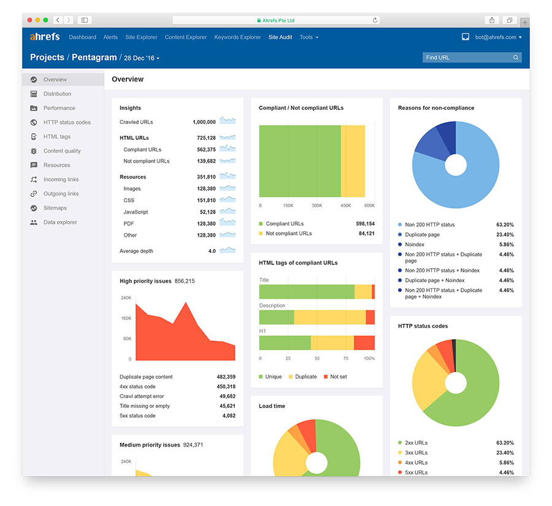The height and width of the screenshot is (506, 552).
Task: Open the Outgoing links chain icon
Action: click(x=34, y=194)
